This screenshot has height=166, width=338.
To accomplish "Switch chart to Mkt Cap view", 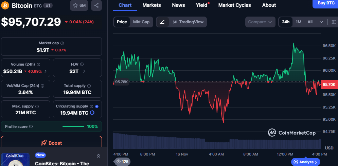I will pyautogui.click(x=141, y=22).
